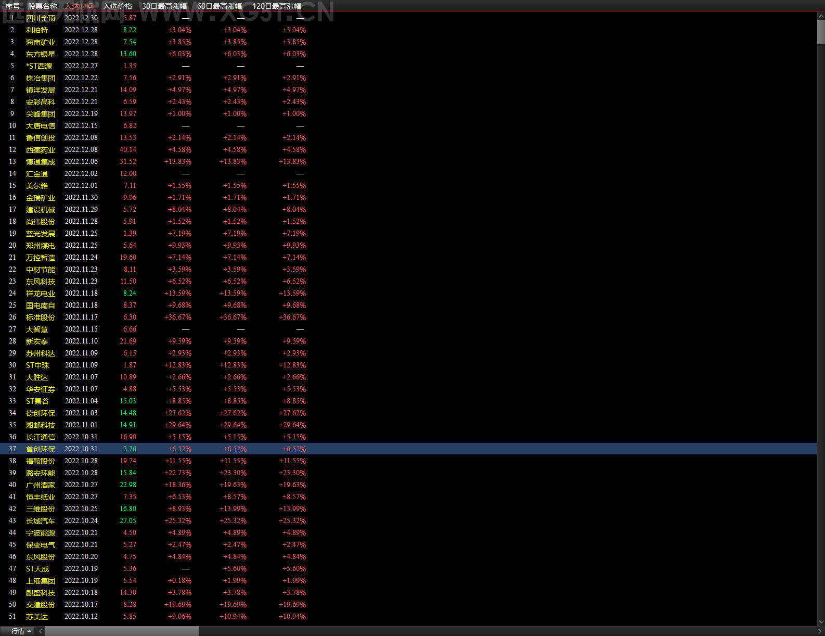
Task: Select stock 尚纬股份 in the list
Action: click(41, 222)
